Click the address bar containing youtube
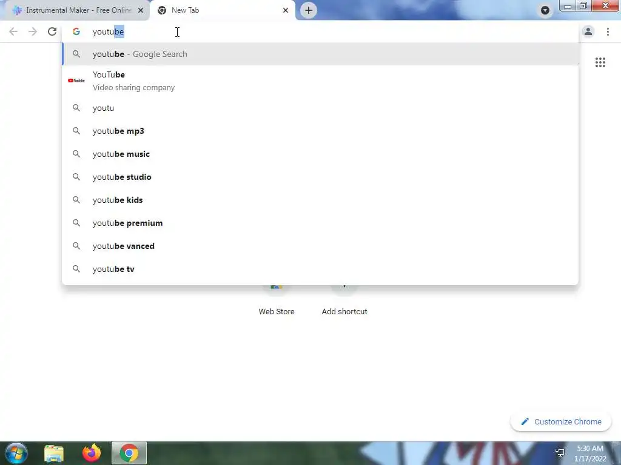This screenshot has width=621, height=465. (x=320, y=31)
